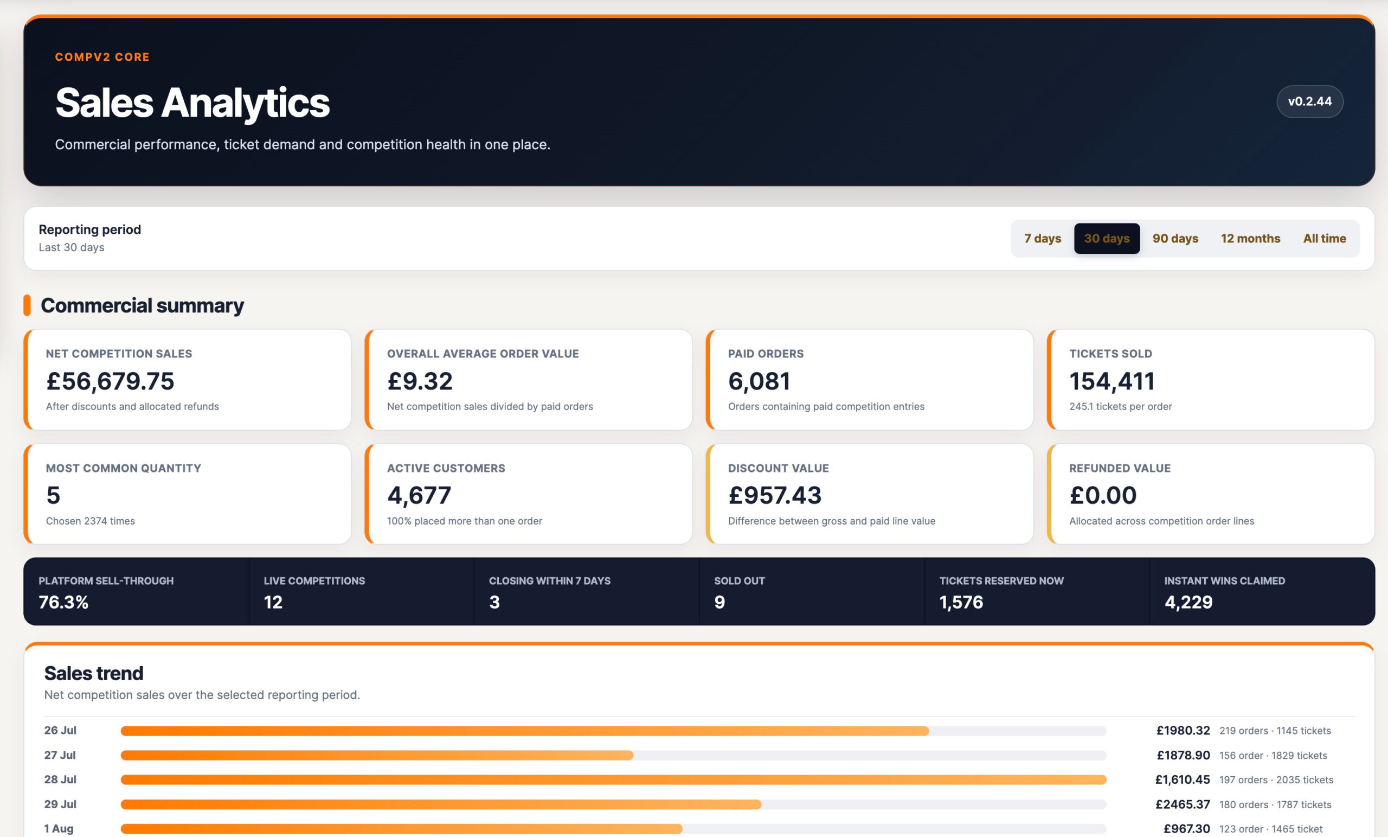Viewport: 1388px width, 837px height.
Task: Click the '180 orders · 1787 tickets' text
Action: point(1275,804)
